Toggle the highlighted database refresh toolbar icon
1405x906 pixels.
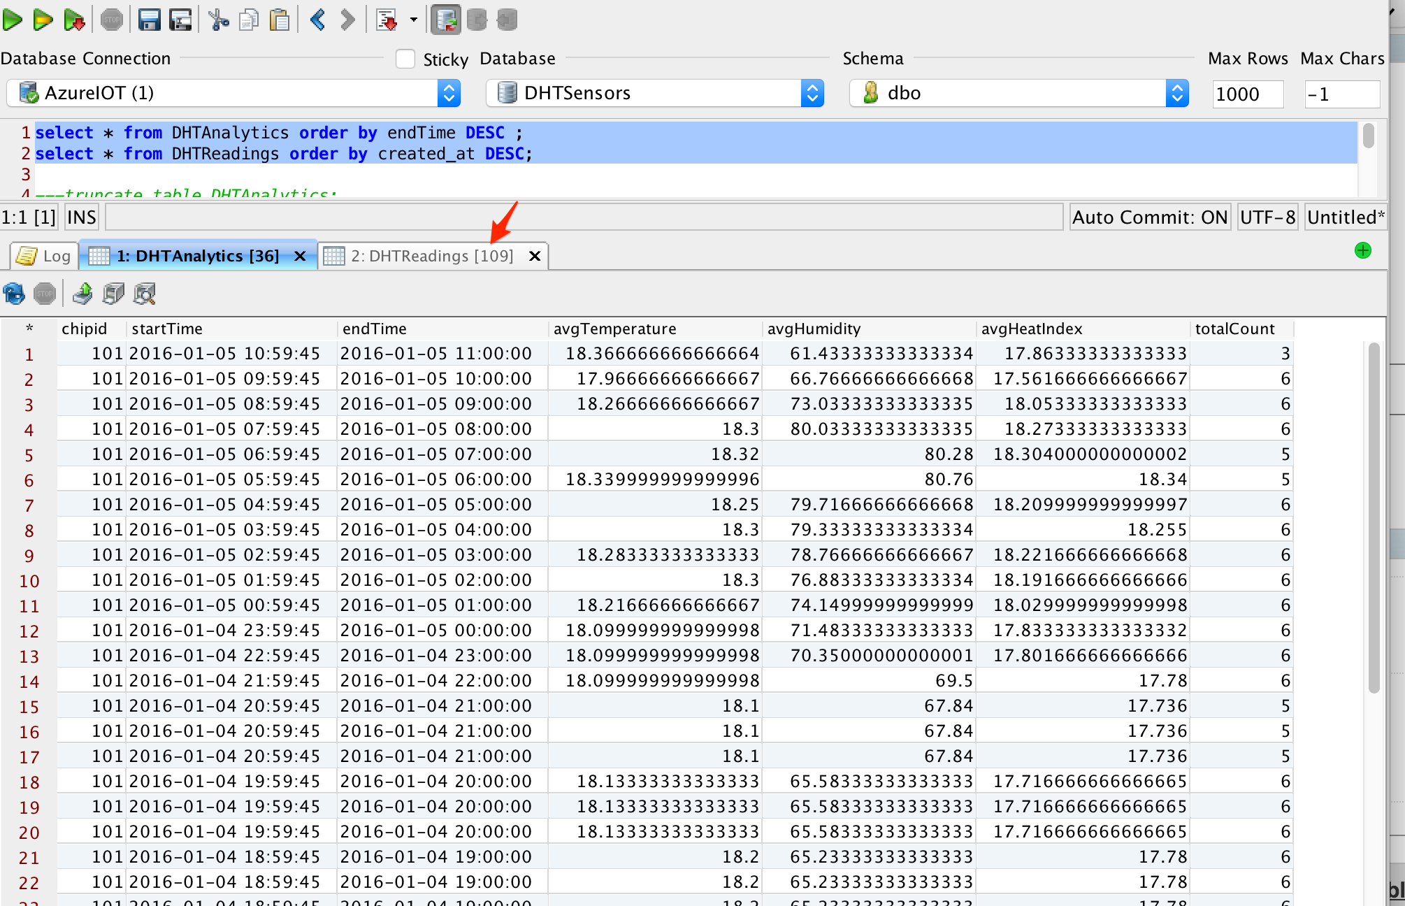(445, 20)
